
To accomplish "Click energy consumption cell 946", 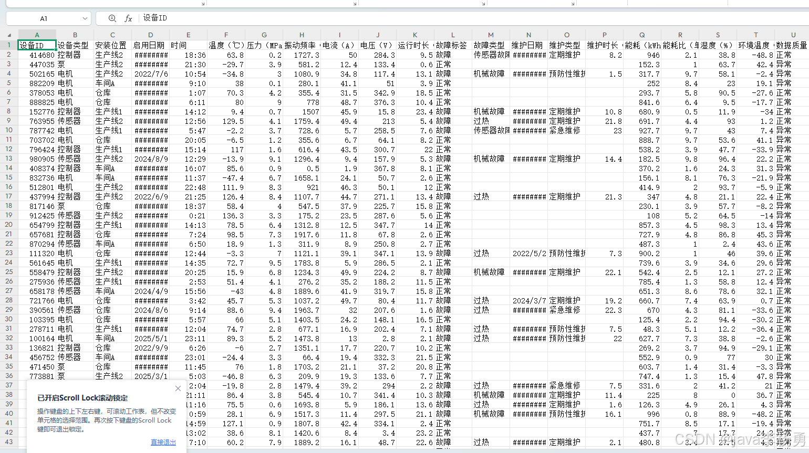I will (642, 55).
